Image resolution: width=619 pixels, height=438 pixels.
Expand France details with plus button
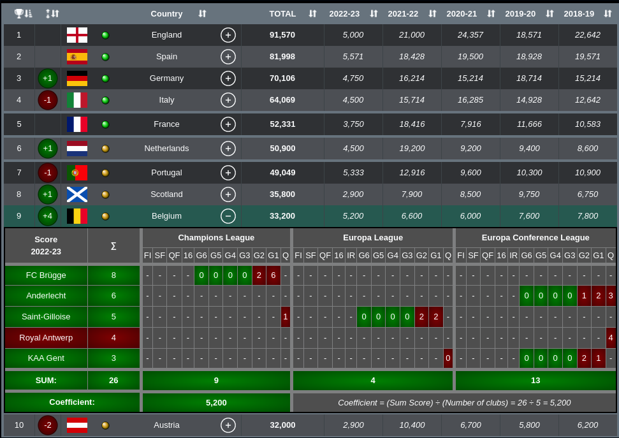tap(228, 124)
